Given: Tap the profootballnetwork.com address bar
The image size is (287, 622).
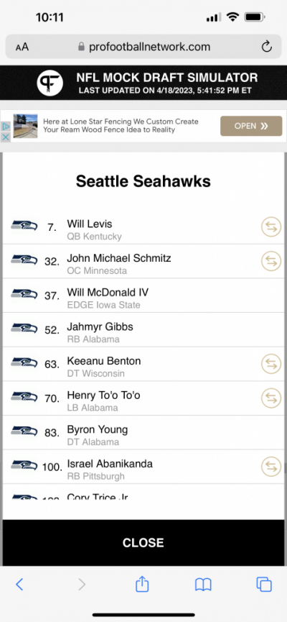Looking at the screenshot, I should 143,47.
